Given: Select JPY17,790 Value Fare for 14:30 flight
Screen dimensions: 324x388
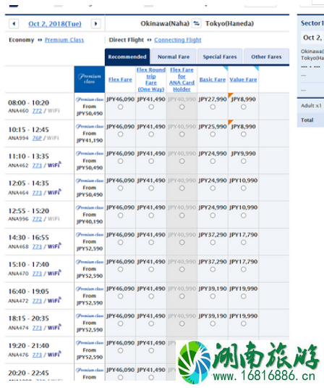Looking at the screenshot, I should point(244,242).
